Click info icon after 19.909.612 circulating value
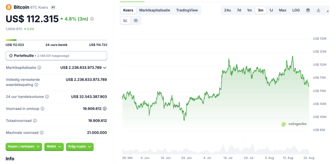The height and width of the screenshot is (164, 336). pos(104,109)
